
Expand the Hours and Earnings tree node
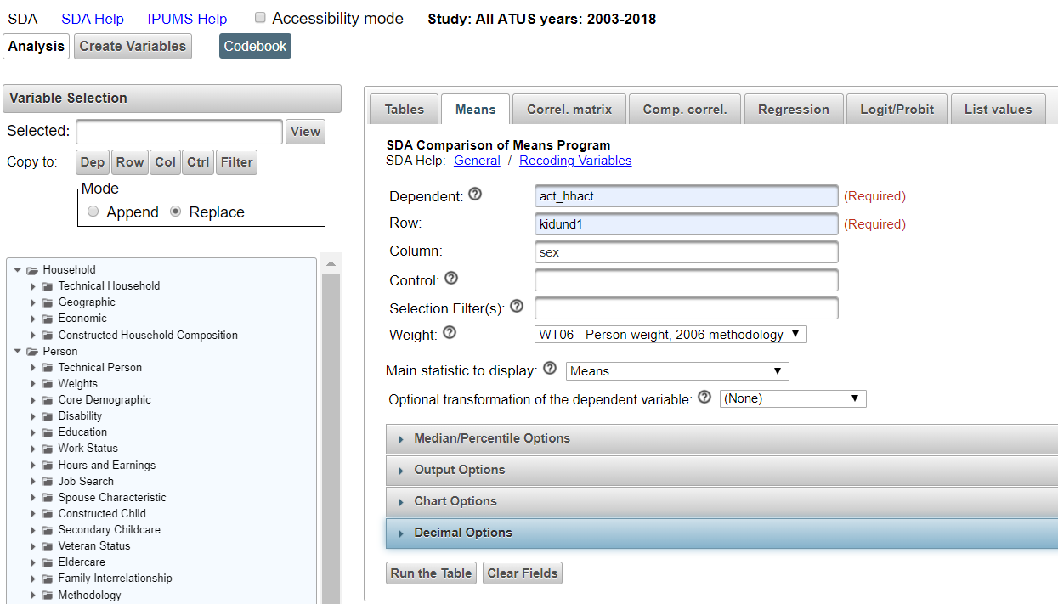(34, 466)
